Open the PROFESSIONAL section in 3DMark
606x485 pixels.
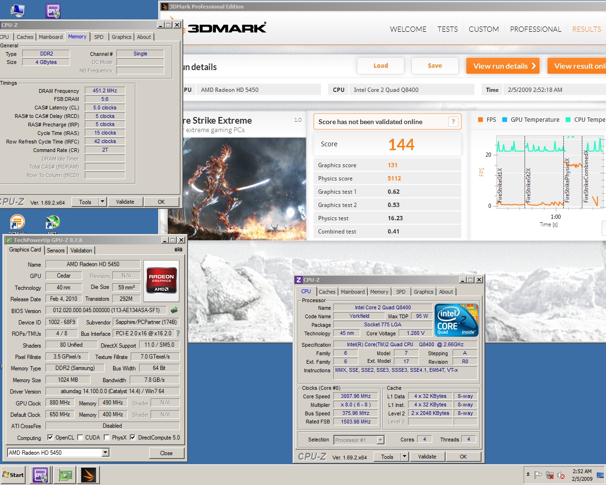(535, 29)
